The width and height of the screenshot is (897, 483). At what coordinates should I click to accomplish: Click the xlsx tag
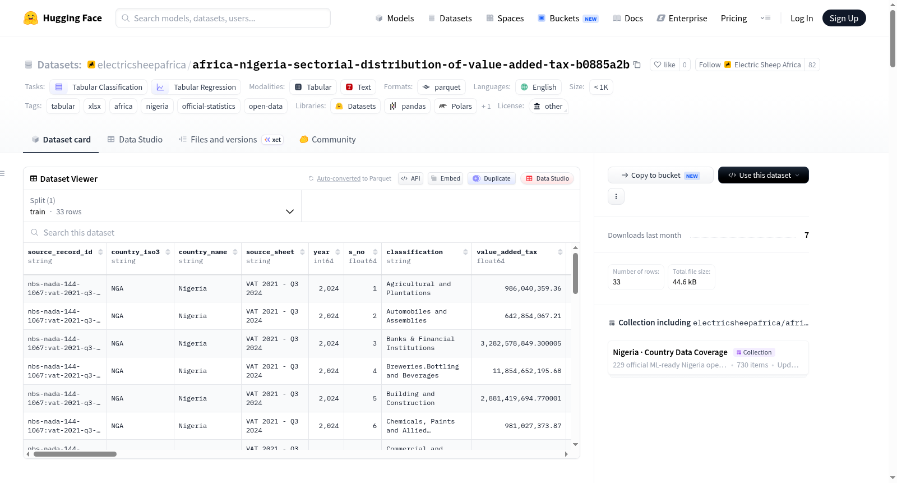[95, 106]
